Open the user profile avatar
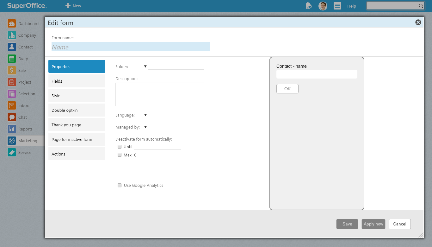This screenshot has height=247, width=432. coord(323,6)
